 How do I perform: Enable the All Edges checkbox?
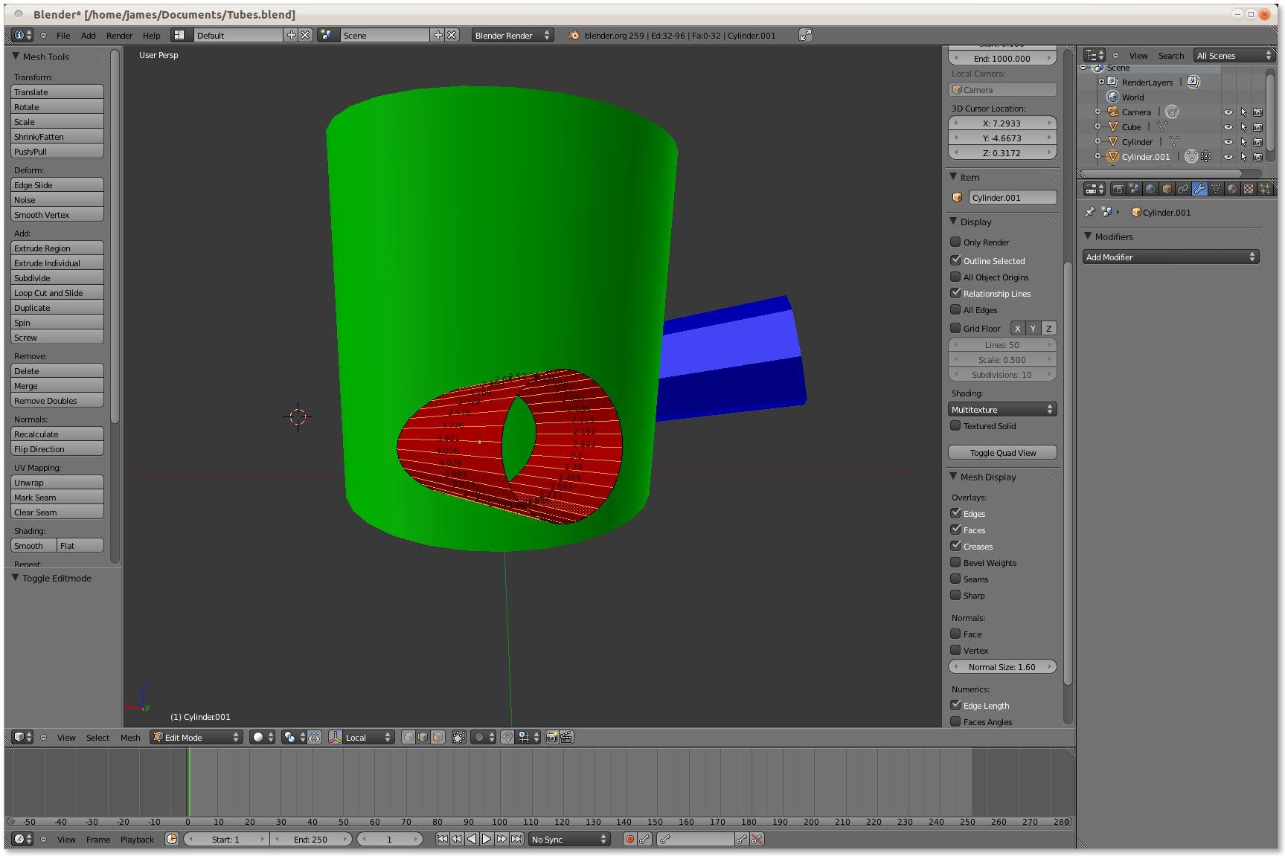click(x=956, y=309)
